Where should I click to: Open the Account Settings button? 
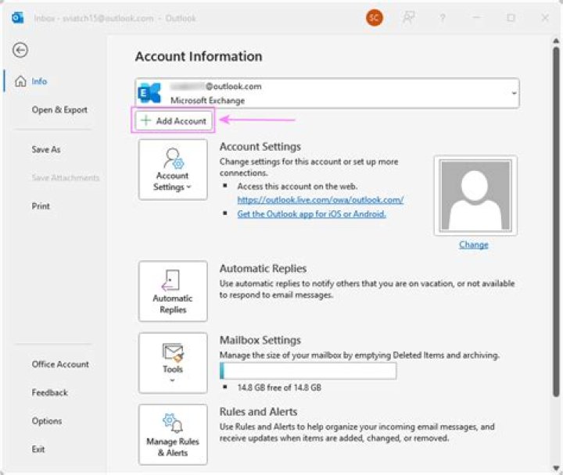click(x=173, y=170)
